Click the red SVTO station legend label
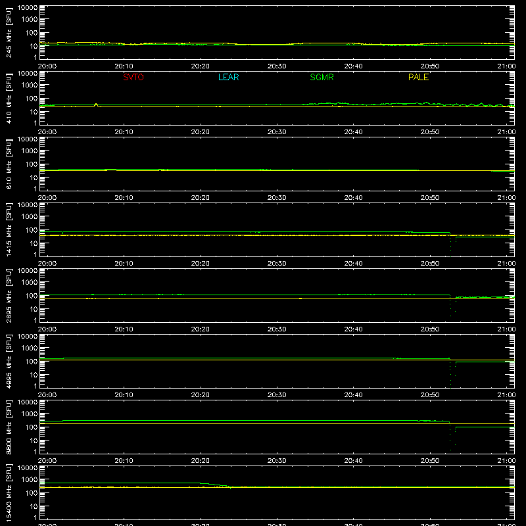The image size is (526, 526). (x=133, y=77)
